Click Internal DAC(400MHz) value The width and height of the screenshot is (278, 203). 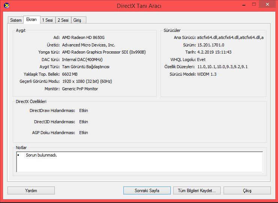click(x=82, y=60)
